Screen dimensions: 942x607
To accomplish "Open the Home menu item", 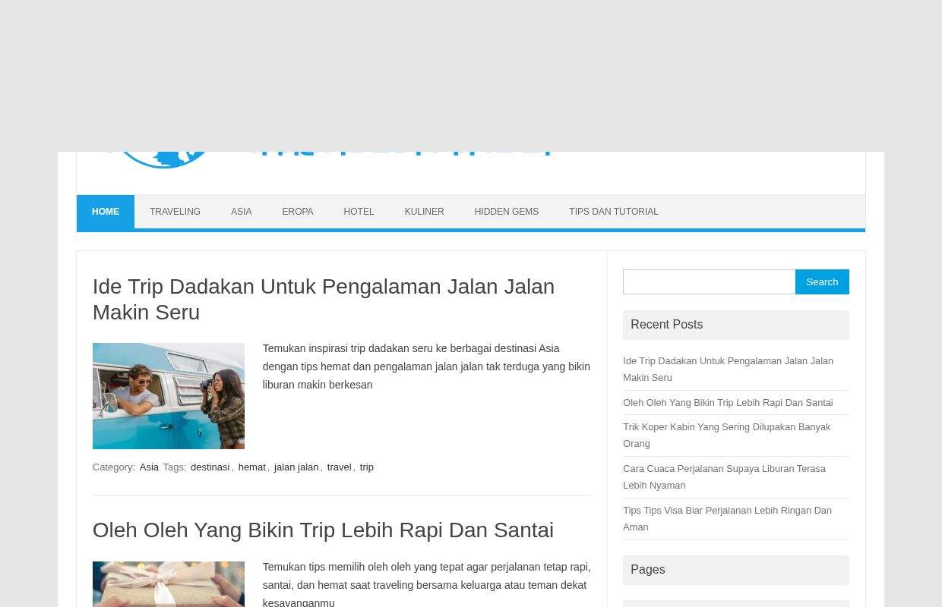I will click(106, 212).
